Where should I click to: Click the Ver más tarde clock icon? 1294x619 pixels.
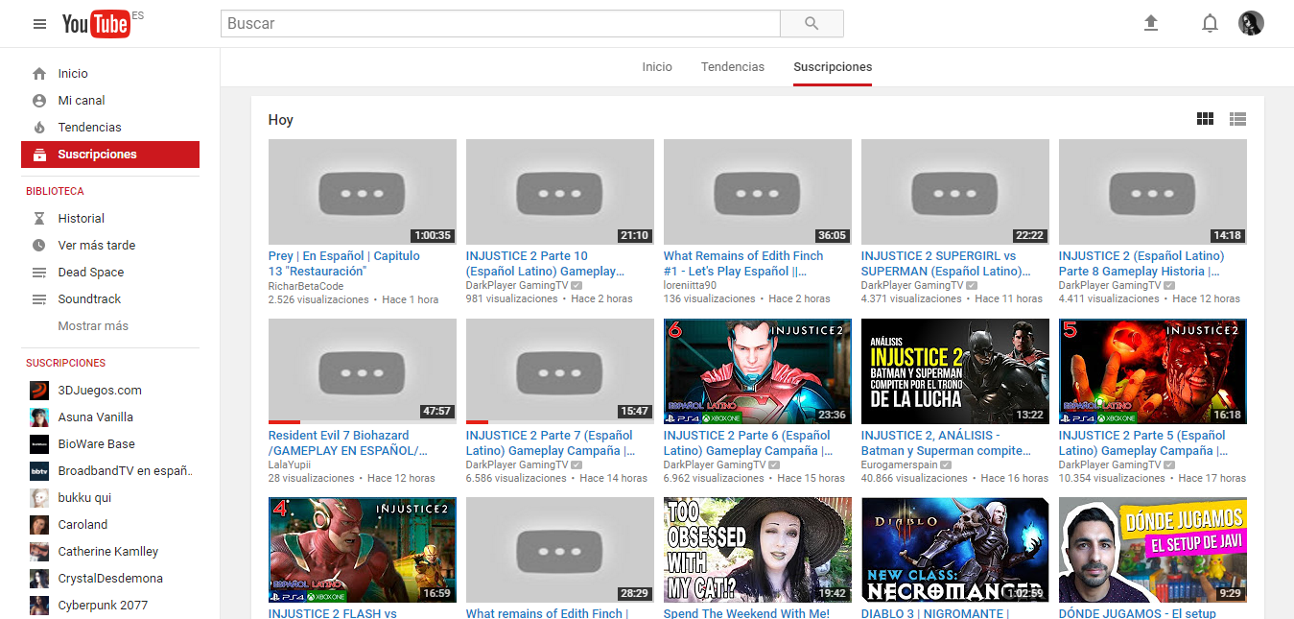[x=39, y=246]
